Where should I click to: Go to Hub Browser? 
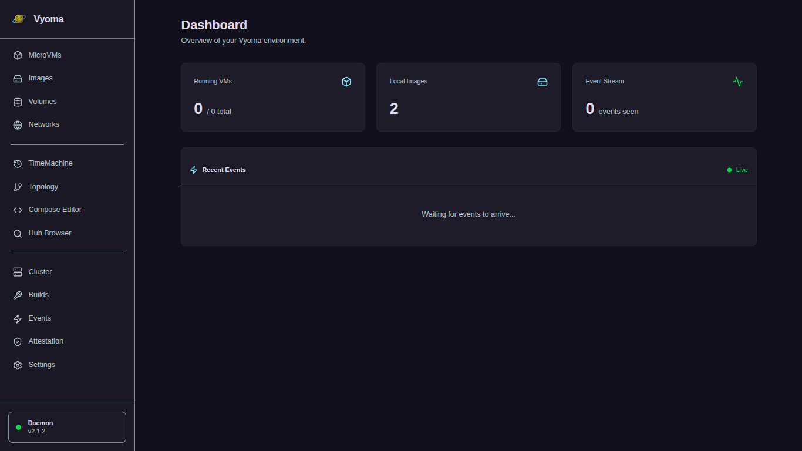(x=67, y=233)
